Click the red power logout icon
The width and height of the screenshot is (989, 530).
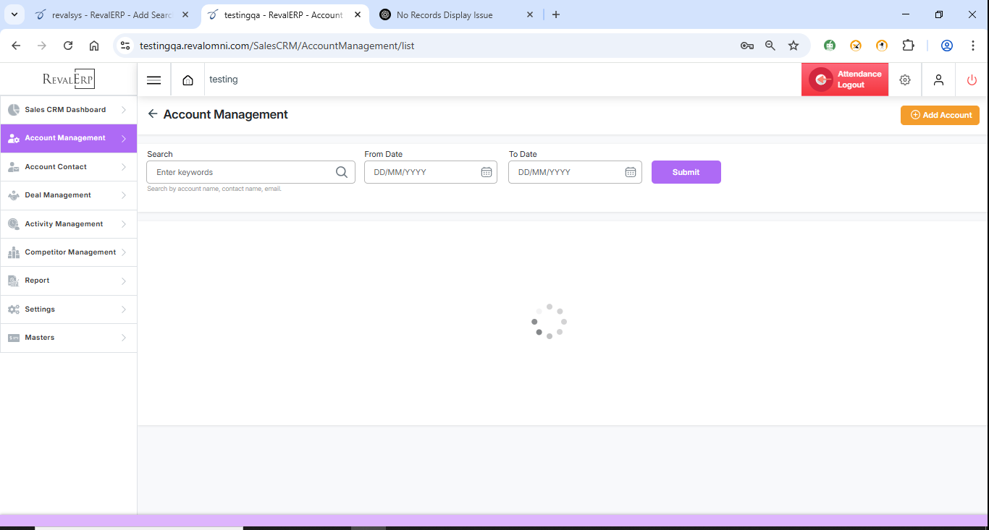pos(972,80)
